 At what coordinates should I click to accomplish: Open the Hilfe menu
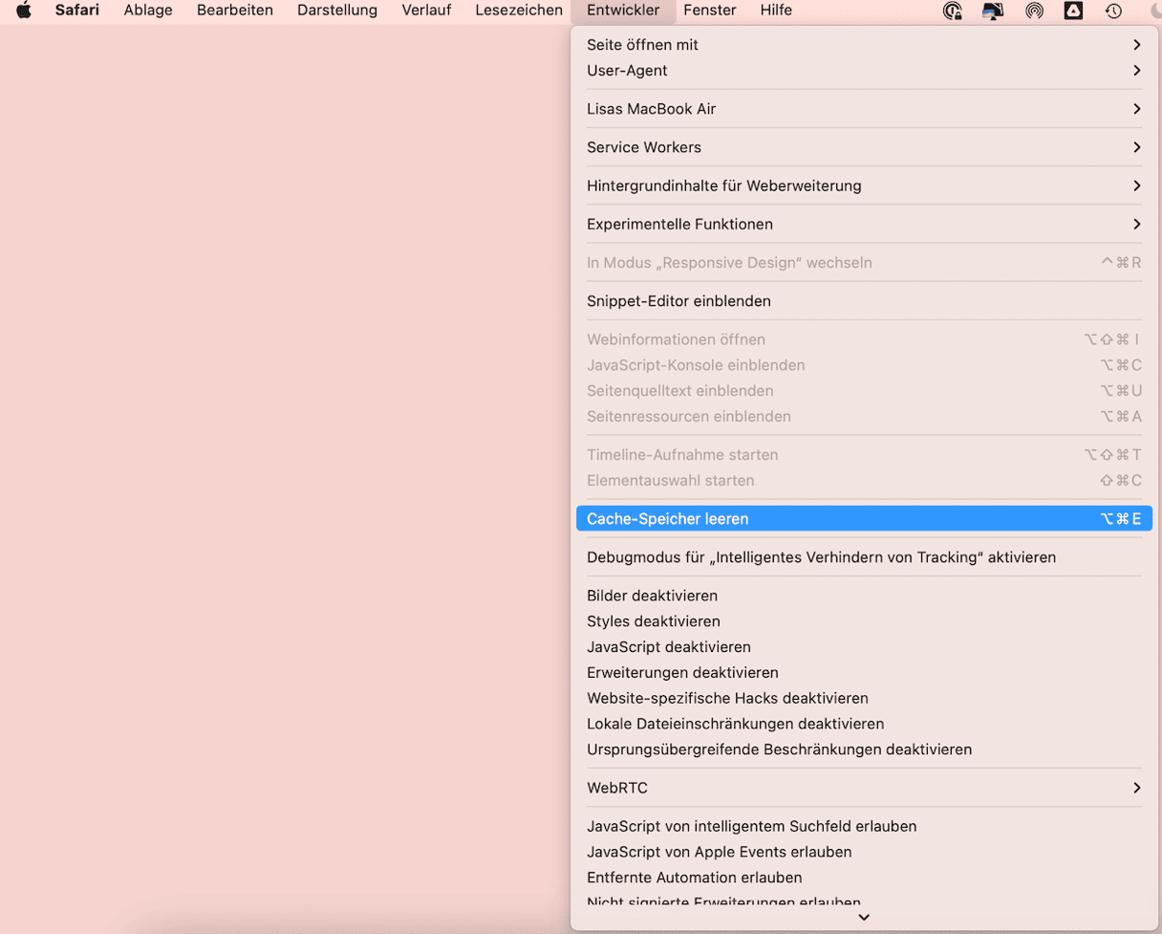pos(776,11)
